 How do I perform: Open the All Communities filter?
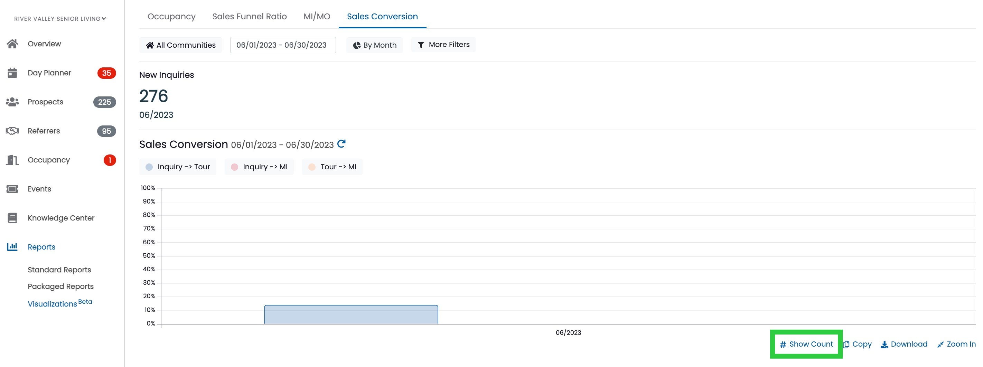tap(180, 45)
